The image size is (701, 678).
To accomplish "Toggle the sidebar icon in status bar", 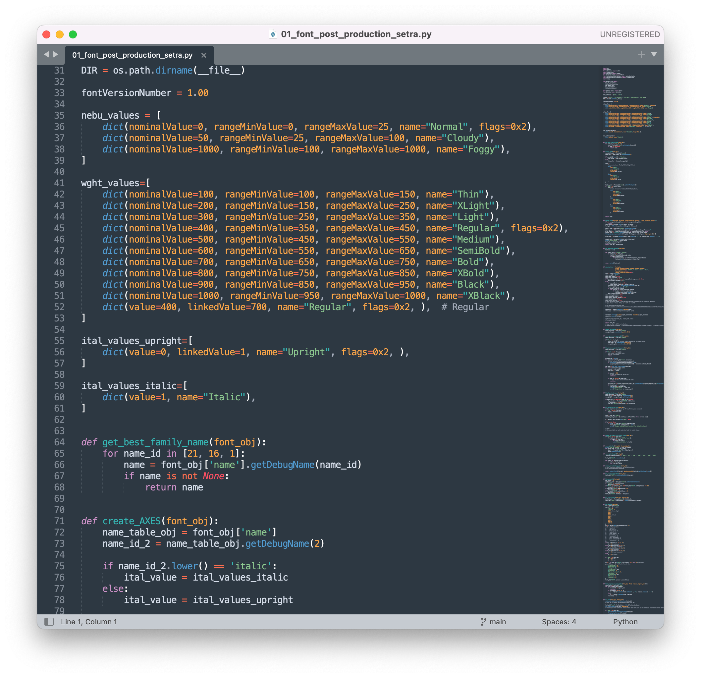I will click(49, 621).
